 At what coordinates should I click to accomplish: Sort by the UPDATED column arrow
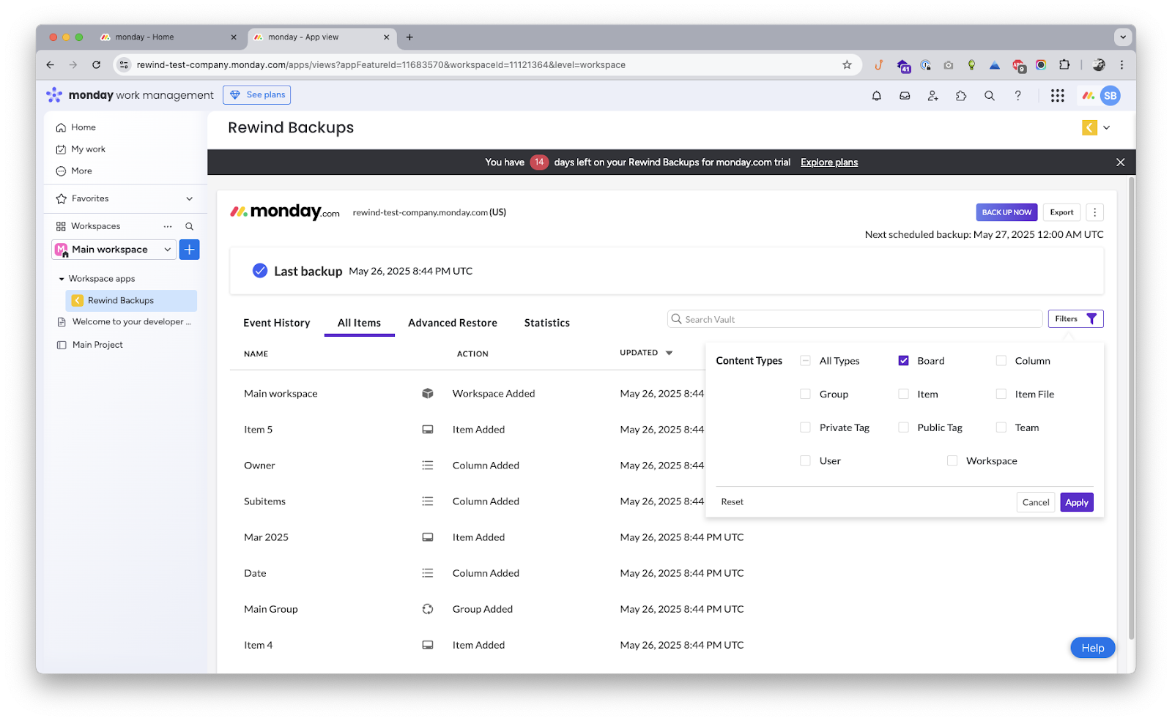coord(669,353)
